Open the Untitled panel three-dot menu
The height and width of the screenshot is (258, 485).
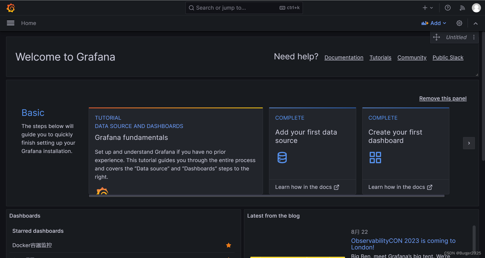[x=474, y=37]
